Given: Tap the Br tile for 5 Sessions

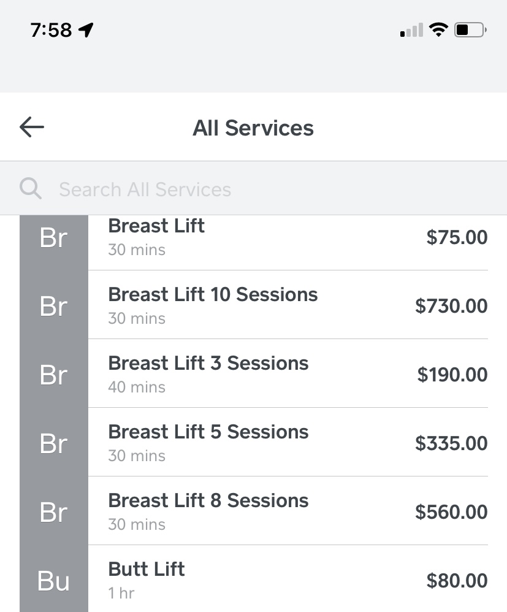Looking at the screenshot, I should click(x=54, y=442).
